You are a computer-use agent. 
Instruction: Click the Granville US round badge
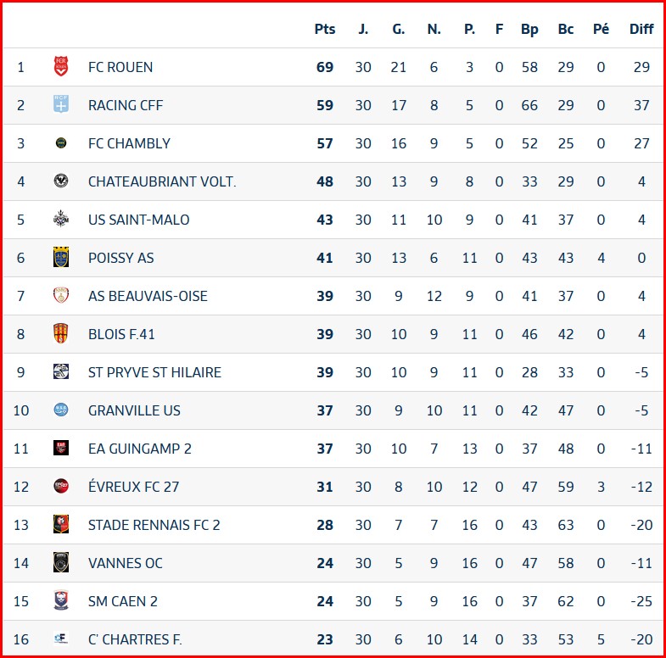coord(61,410)
